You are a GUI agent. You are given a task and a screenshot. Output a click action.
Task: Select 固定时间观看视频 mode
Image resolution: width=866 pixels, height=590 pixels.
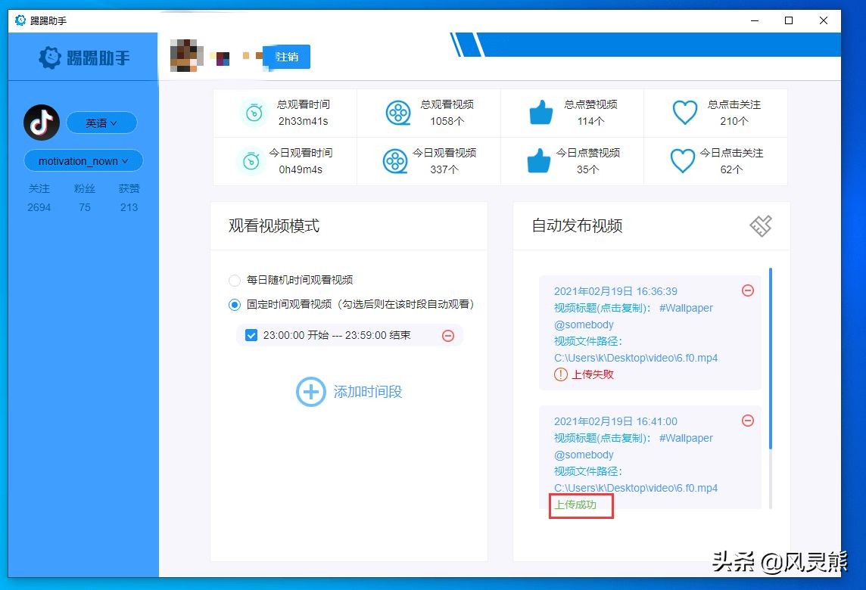[235, 305]
